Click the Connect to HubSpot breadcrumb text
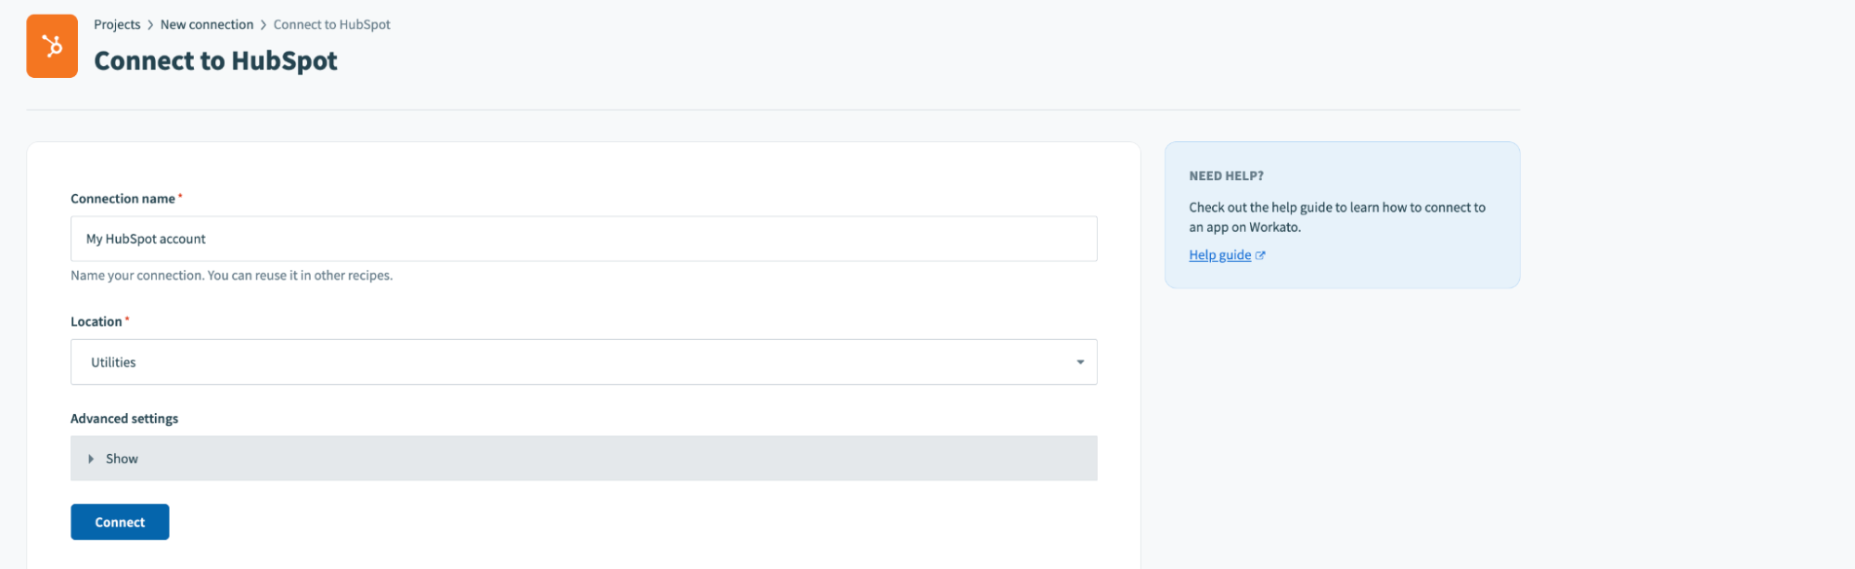1855x569 pixels. pos(331,25)
